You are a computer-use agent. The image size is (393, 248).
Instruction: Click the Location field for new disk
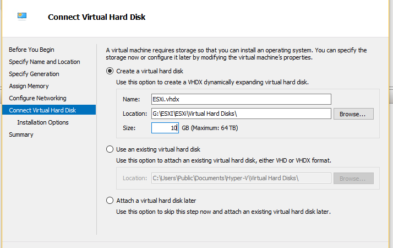click(x=241, y=114)
